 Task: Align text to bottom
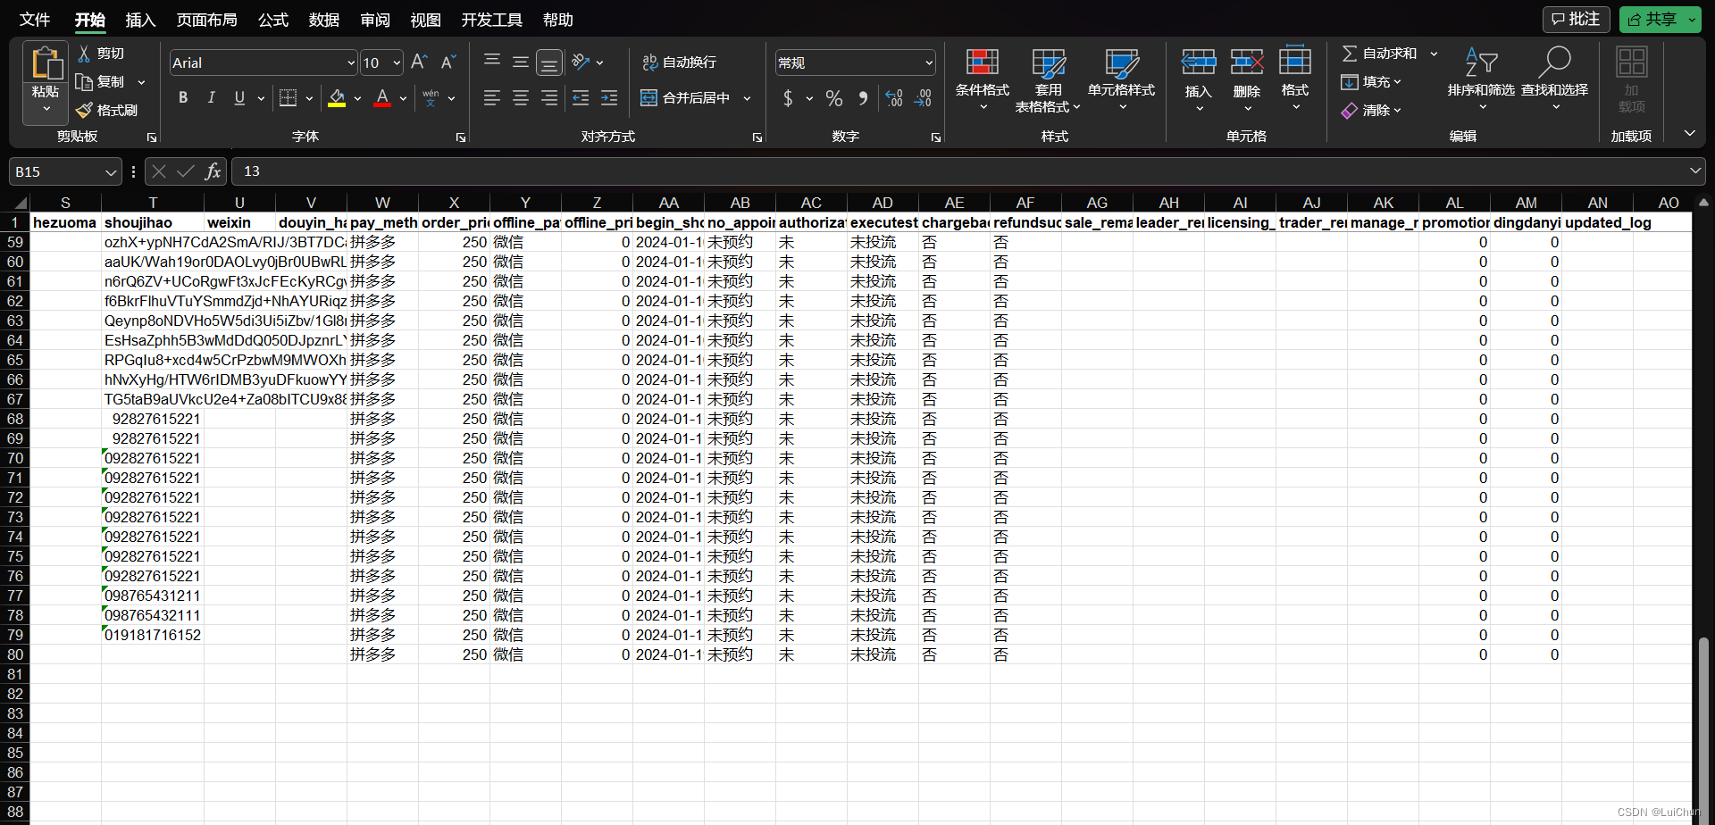pyautogui.click(x=549, y=62)
